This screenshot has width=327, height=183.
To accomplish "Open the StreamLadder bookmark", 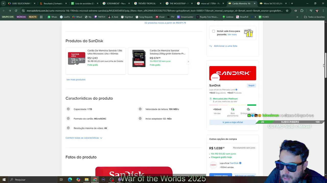I will point(185,17).
